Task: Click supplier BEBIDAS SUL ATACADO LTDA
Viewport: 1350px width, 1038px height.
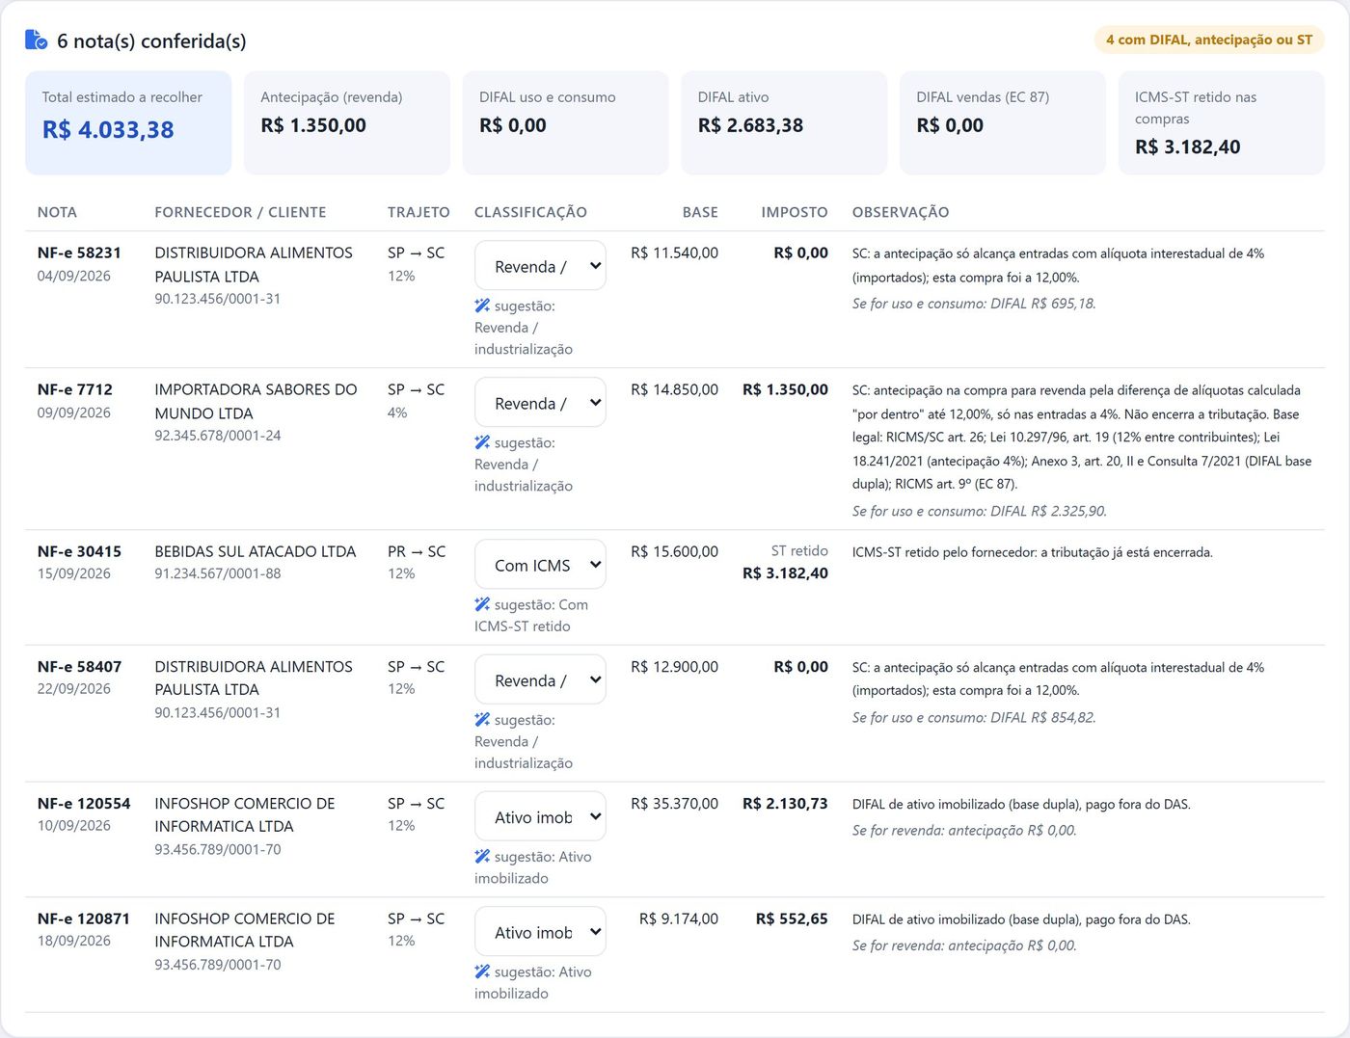Action: [256, 551]
